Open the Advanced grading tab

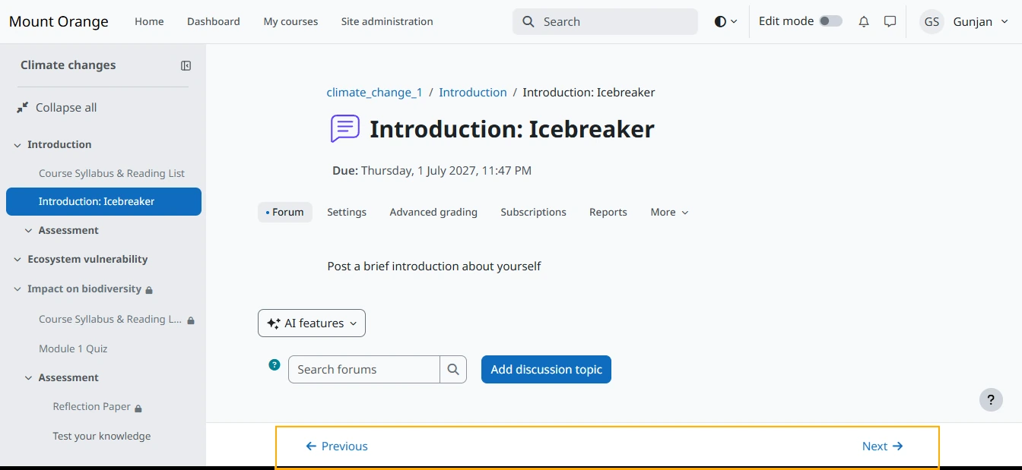(x=433, y=213)
